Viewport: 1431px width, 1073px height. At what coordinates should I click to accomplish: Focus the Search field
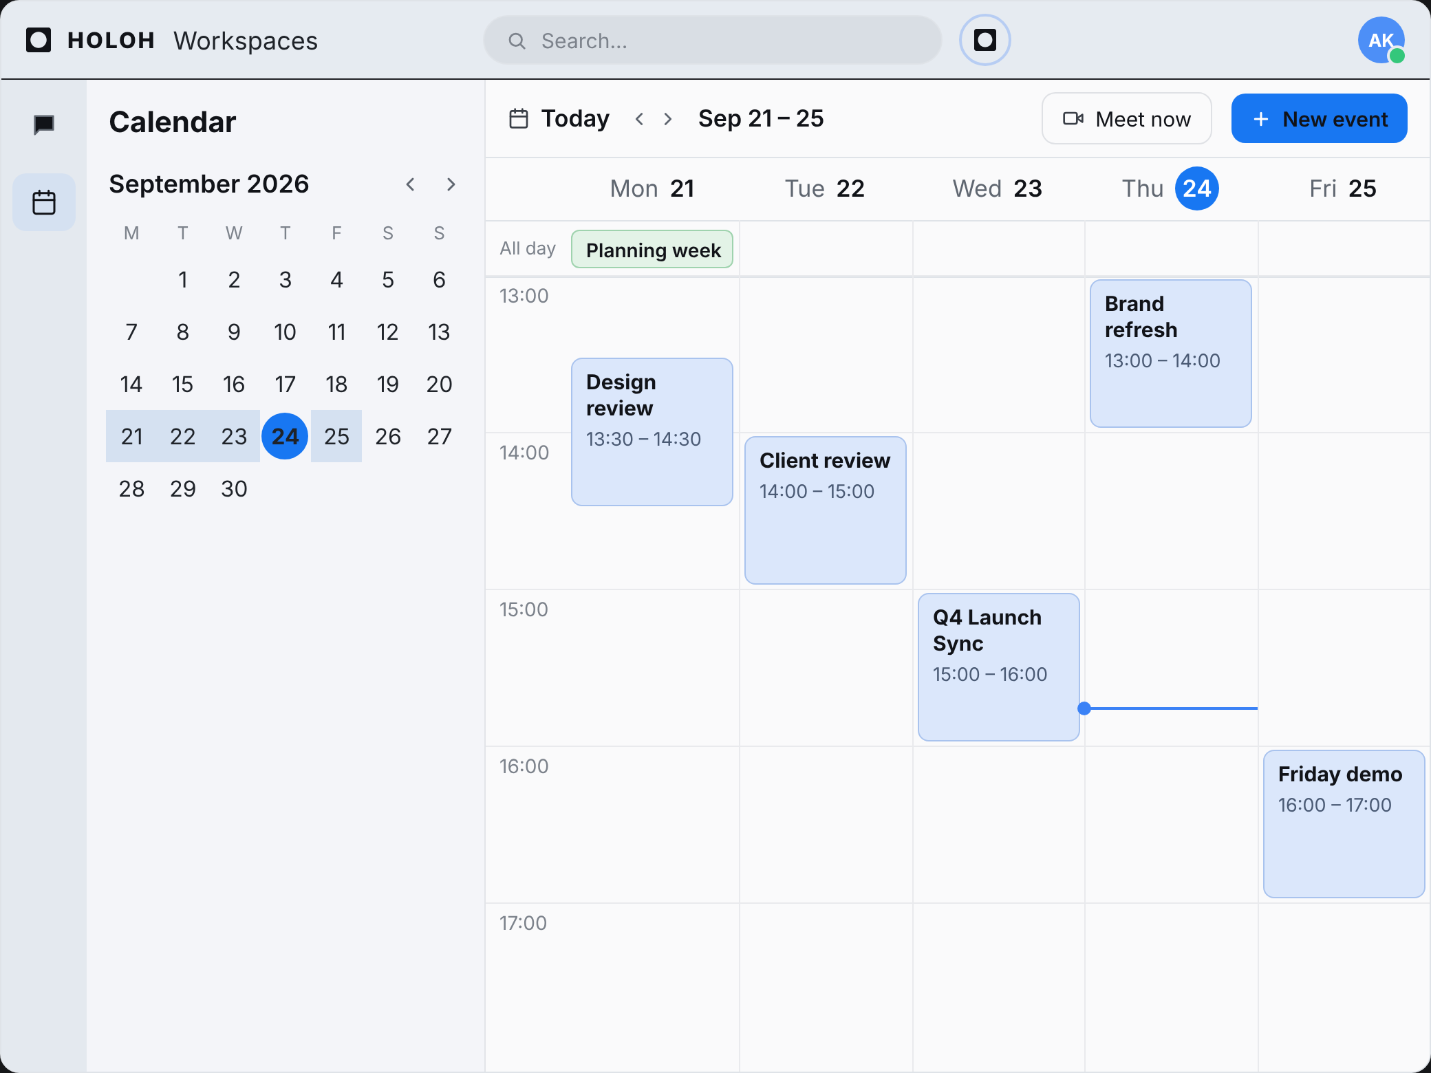coord(713,41)
